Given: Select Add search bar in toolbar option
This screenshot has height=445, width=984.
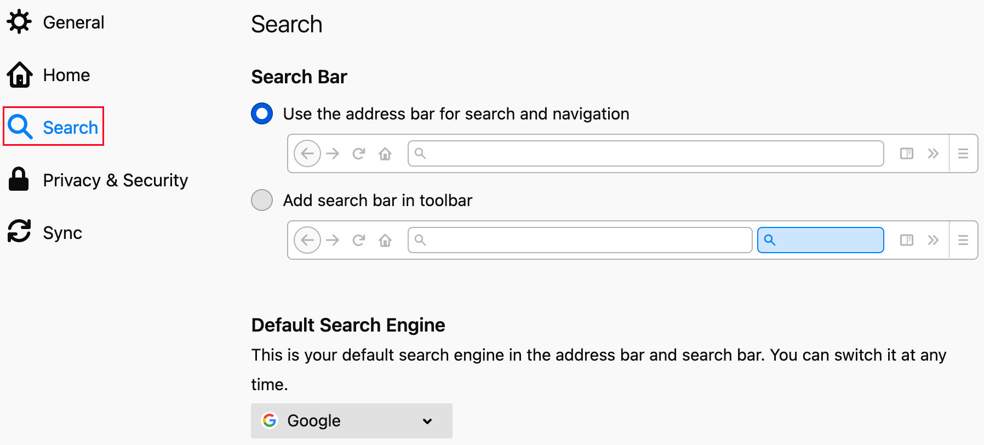Looking at the screenshot, I should (x=262, y=200).
